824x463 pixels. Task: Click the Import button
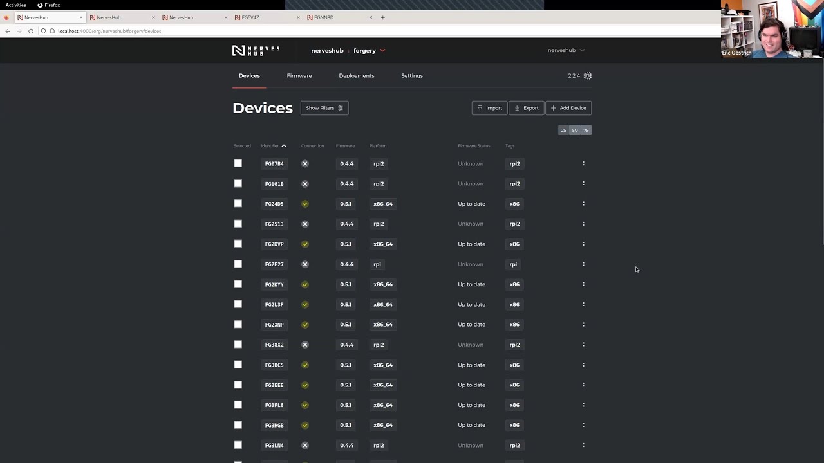(x=490, y=108)
